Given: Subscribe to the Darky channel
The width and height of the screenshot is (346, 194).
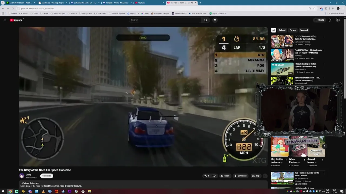Looking at the screenshot, I should 46,176.
